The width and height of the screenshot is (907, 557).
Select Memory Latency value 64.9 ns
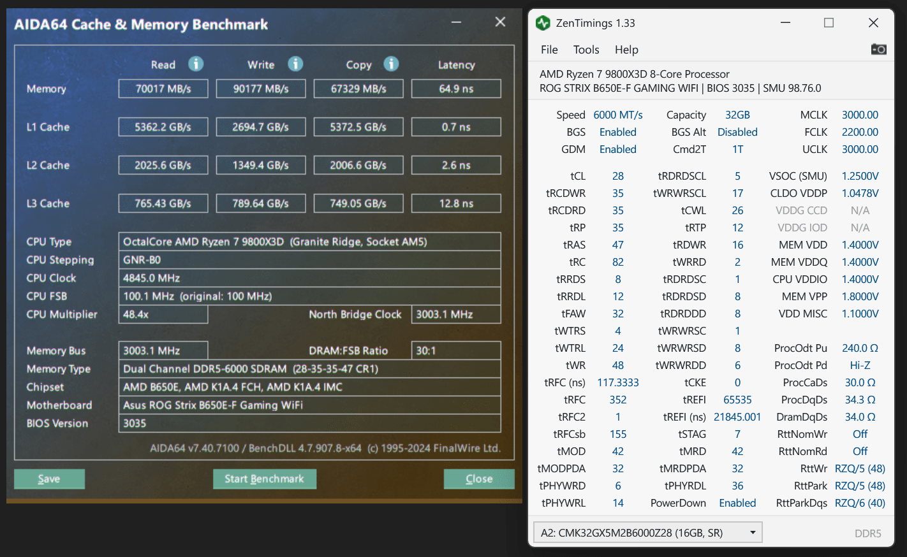(x=456, y=89)
